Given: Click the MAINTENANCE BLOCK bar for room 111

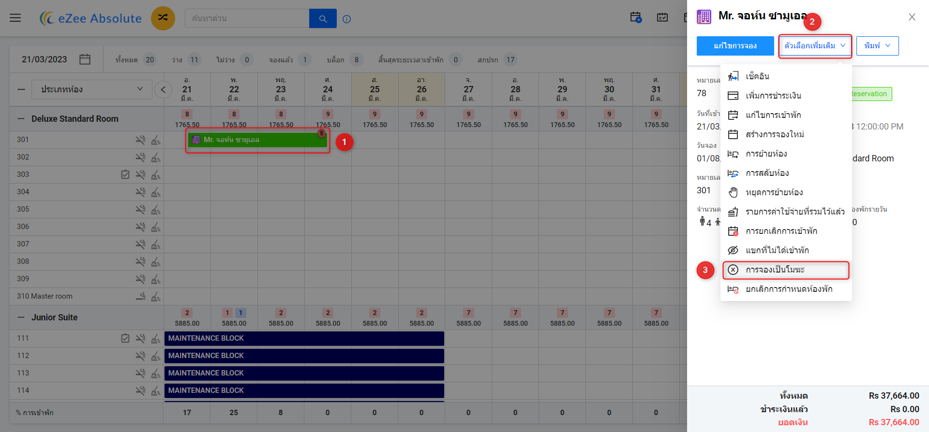Looking at the screenshot, I should 304,338.
